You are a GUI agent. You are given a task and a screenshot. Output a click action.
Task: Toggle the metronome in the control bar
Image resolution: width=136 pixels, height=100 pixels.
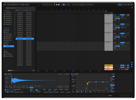point(23,5)
